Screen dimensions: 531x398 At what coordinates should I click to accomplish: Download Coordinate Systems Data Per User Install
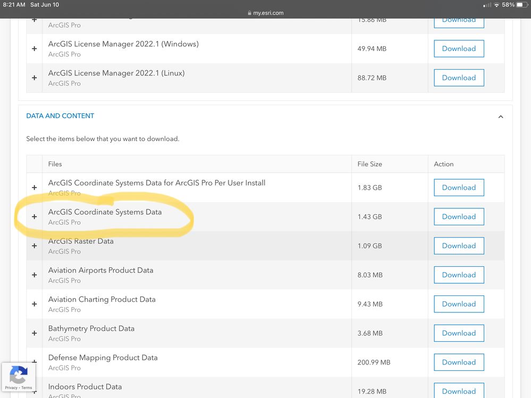coord(459,188)
